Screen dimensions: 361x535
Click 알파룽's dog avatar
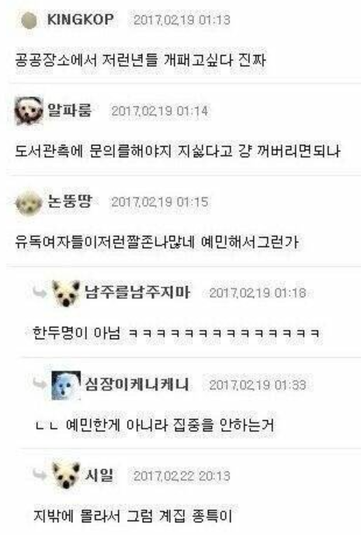coord(29,110)
